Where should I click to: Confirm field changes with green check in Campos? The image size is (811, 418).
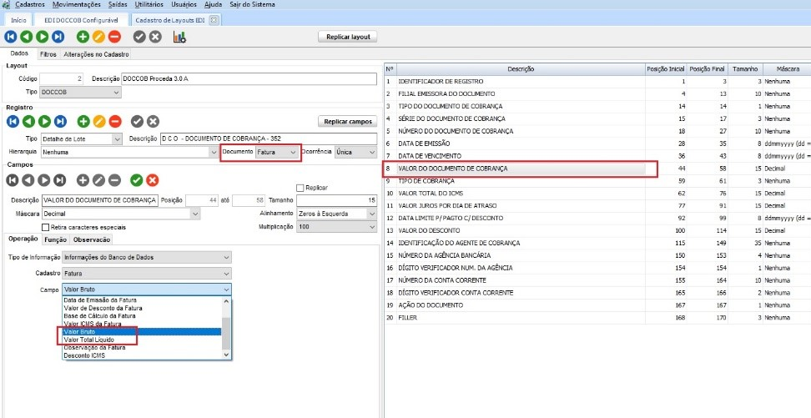click(136, 179)
